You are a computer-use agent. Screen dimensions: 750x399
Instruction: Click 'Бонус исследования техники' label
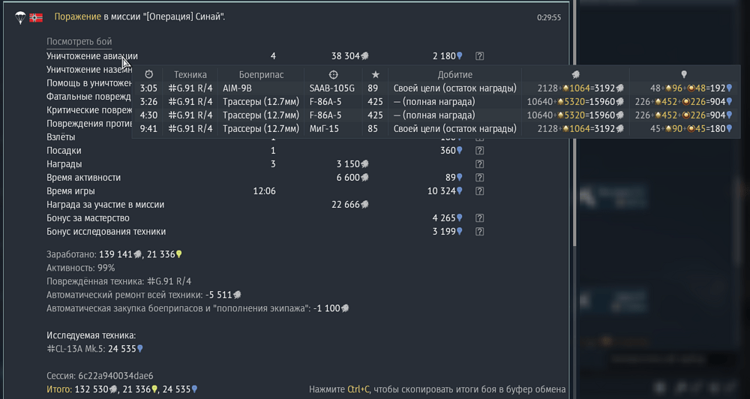pyautogui.click(x=106, y=232)
